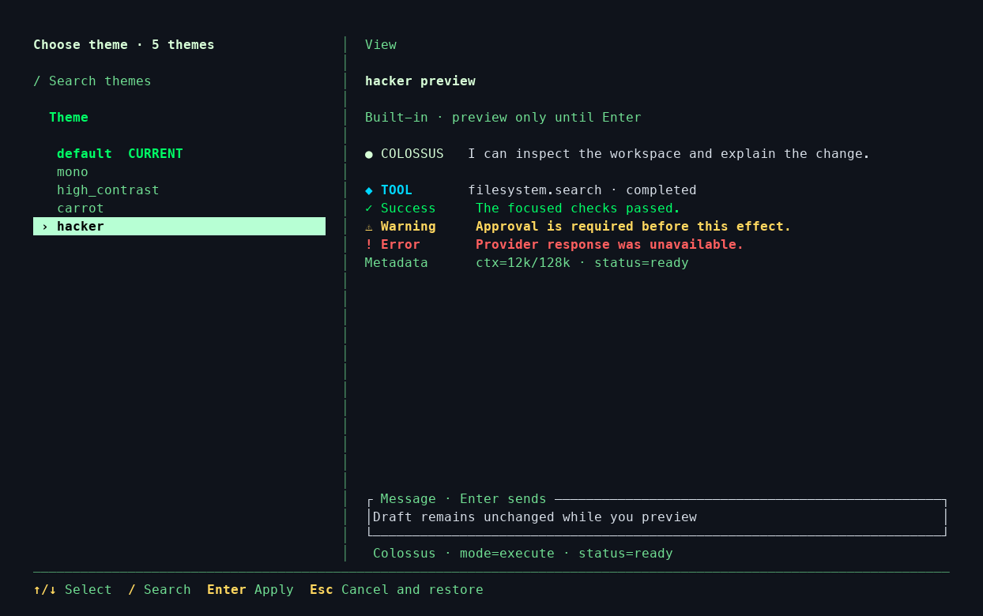983x616 pixels.
Task: Click 'Built-in · preview only until Enter'
Action: click(503, 118)
